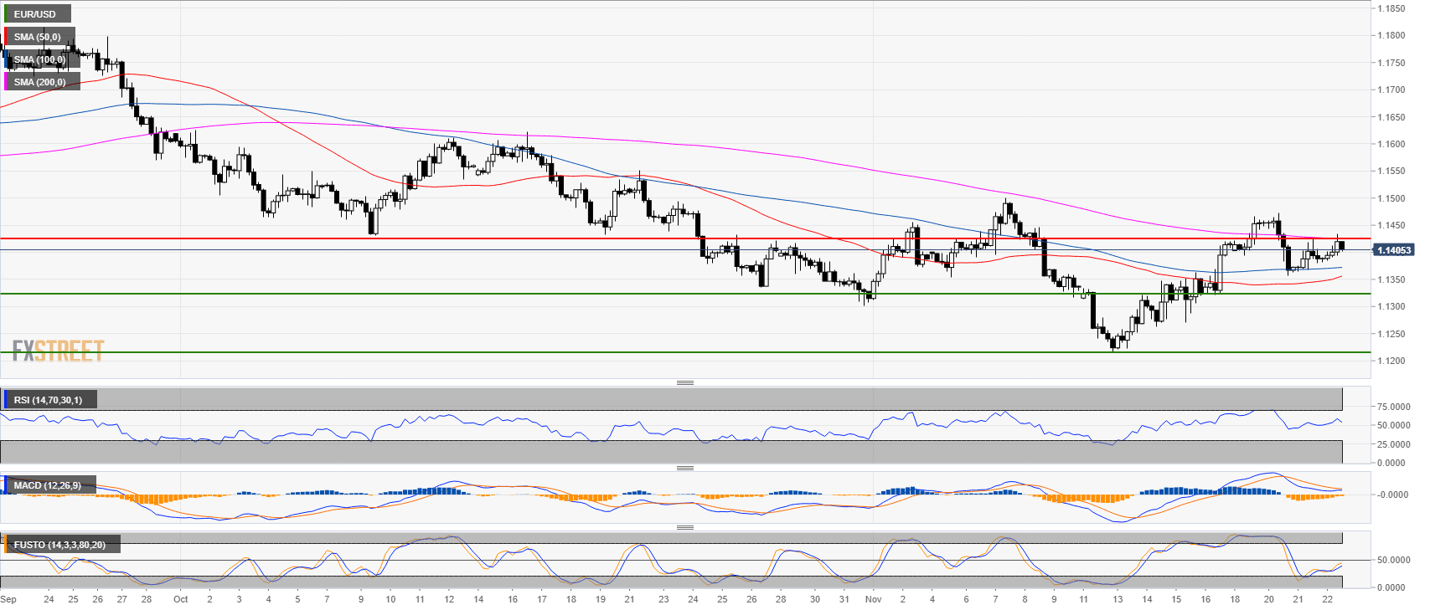Click the splitter handle above FUSTO pane
Screen dimensions: 1430x610
pyautogui.click(x=684, y=527)
